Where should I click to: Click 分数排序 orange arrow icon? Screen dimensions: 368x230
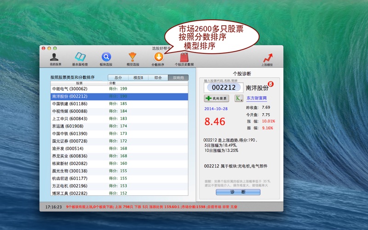[158, 57]
